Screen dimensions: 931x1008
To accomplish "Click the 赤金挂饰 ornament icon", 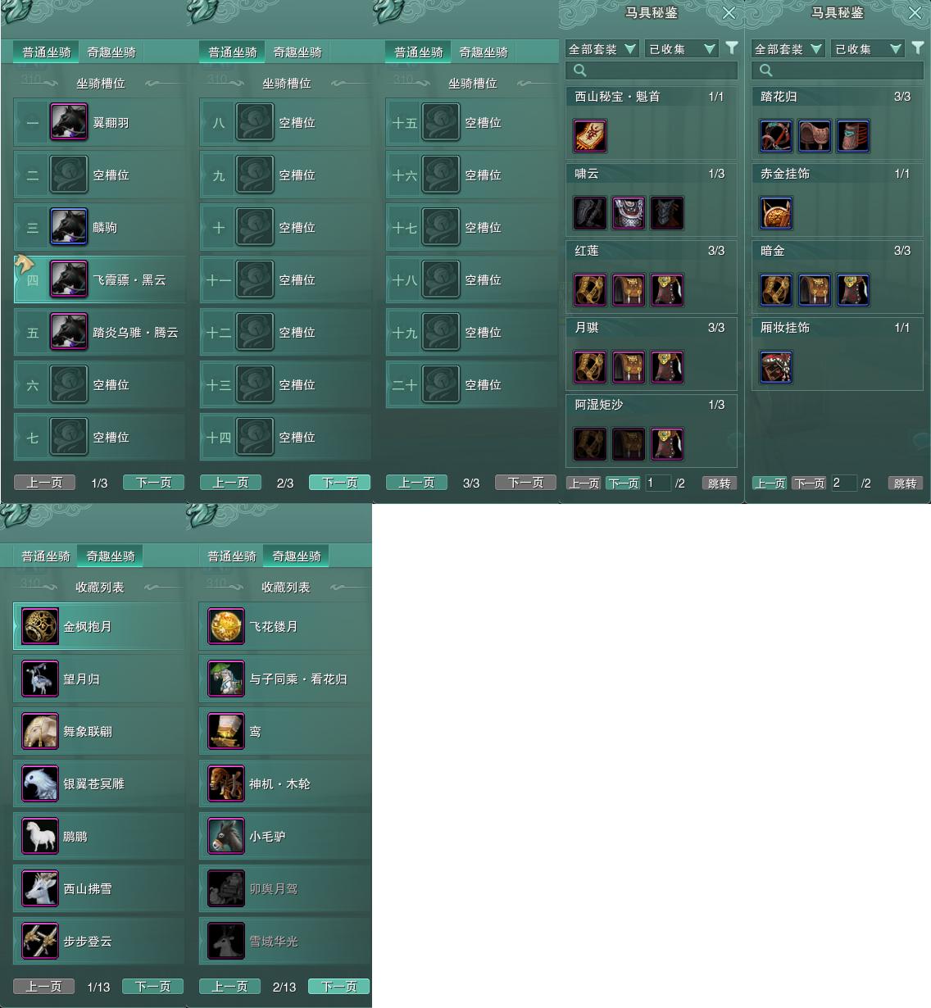I will (776, 213).
